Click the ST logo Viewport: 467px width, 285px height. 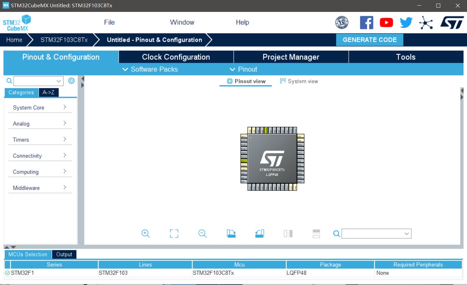pos(452,23)
